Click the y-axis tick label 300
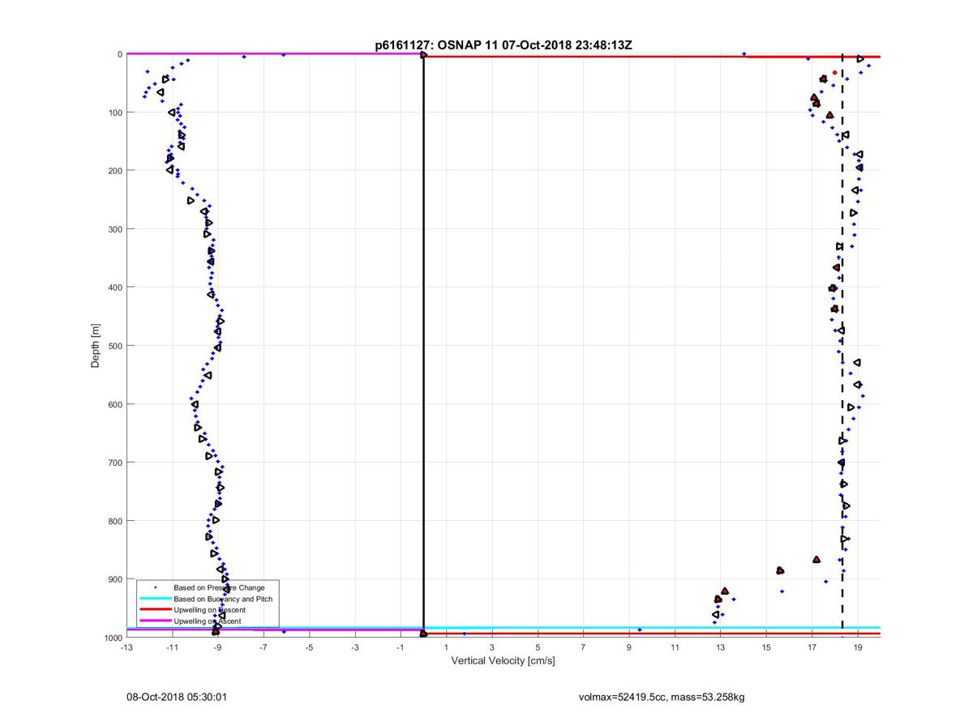 point(115,229)
